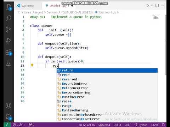Open the Accounts menu

8,105
